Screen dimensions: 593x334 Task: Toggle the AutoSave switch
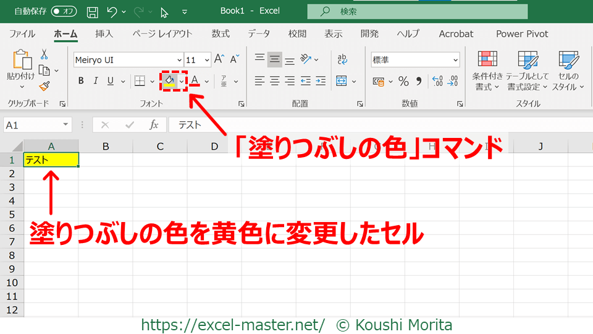[x=64, y=11]
